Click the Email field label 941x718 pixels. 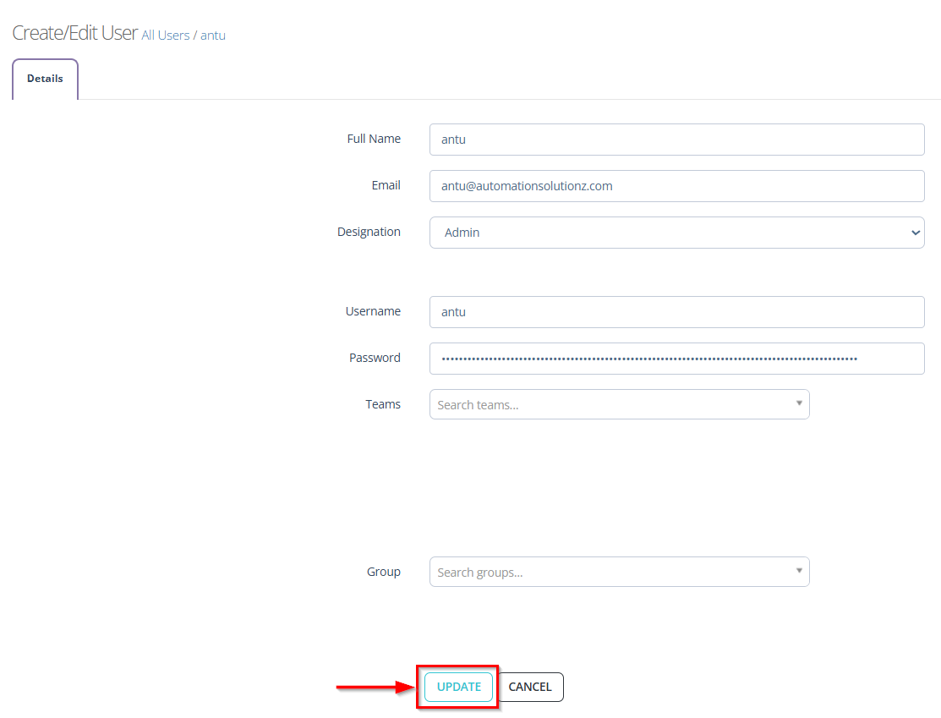[x=386, y=185]
